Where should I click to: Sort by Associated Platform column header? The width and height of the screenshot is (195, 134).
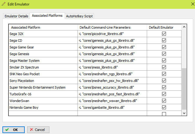pyautogui.click(x=43, y=27)
